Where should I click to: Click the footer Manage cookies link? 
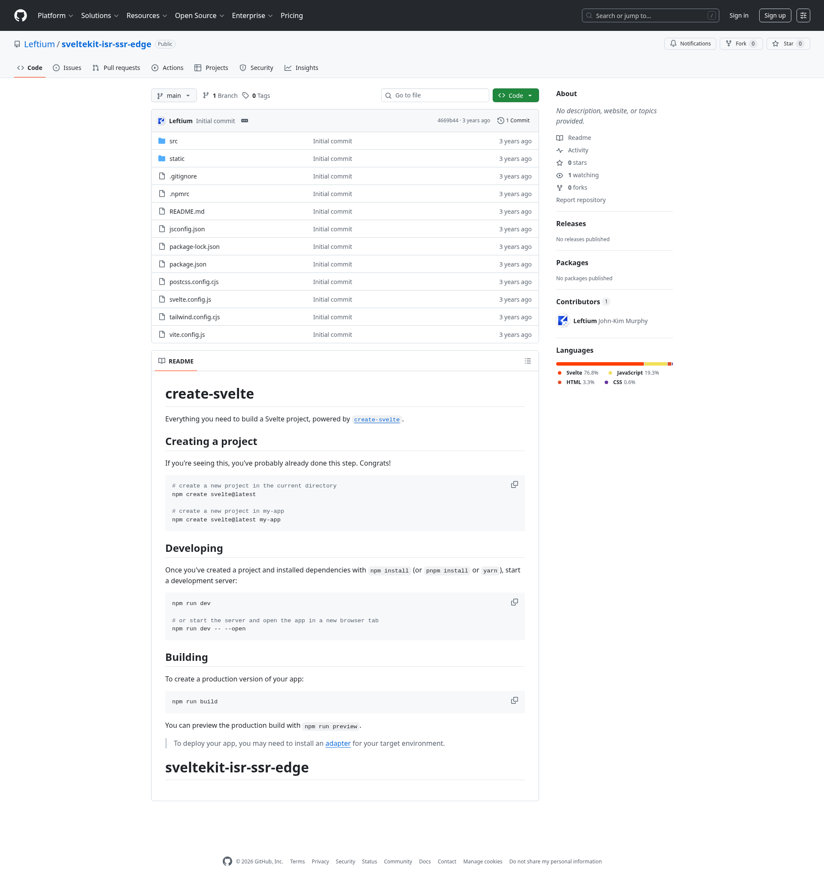(482, 861)
